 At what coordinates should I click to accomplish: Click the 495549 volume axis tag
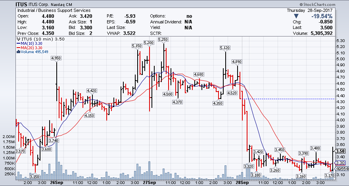[342, 169]
